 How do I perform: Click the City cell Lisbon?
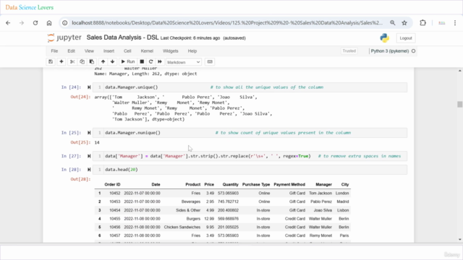(x=342, y=210)
